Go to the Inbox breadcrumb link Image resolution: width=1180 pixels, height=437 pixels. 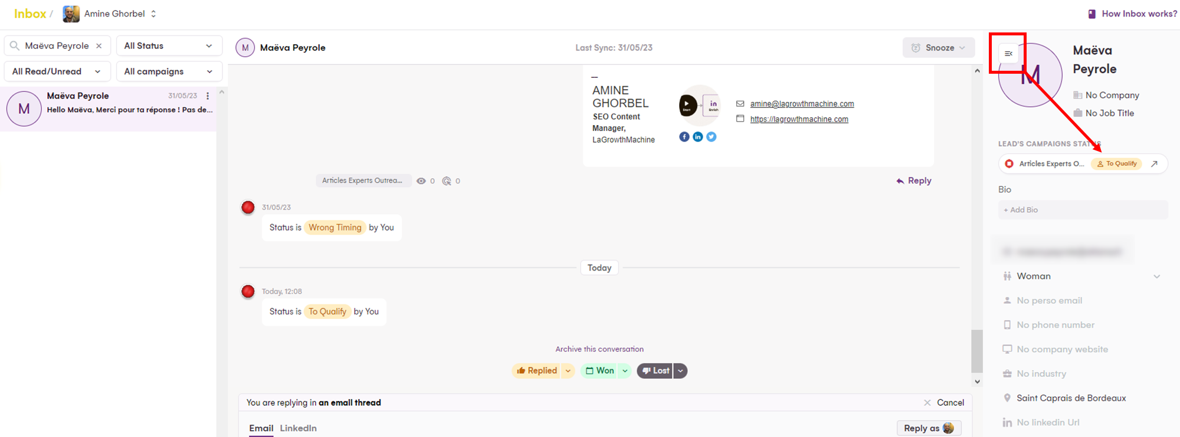click(x=30, y=14)
